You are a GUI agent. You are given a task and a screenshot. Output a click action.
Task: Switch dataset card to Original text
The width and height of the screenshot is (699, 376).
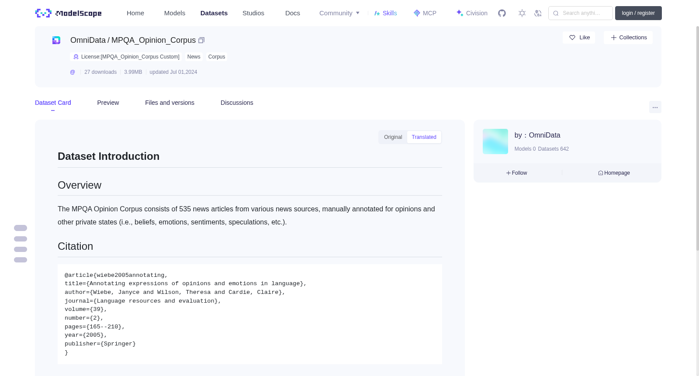(393, 137)
